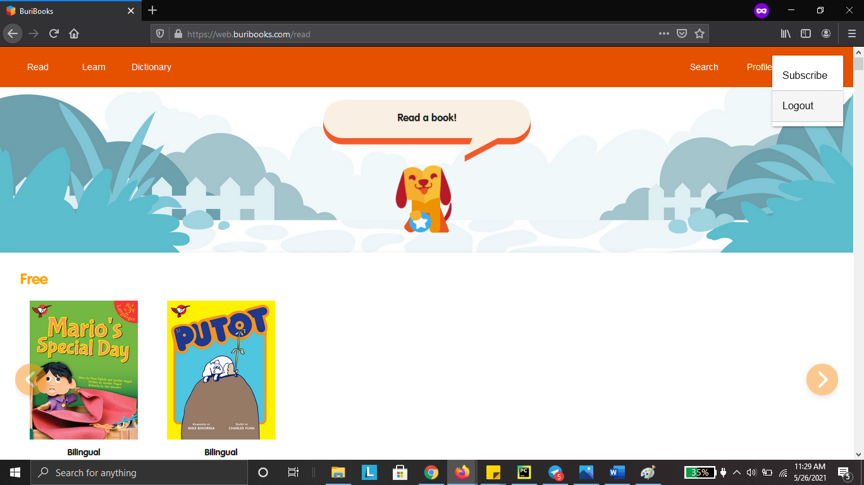Viewport: 864px width, 485px height.
Task: Go back to the previous page
Action: point(13,33)
